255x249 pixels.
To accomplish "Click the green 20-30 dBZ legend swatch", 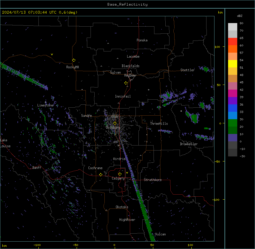I will point(233,123).
